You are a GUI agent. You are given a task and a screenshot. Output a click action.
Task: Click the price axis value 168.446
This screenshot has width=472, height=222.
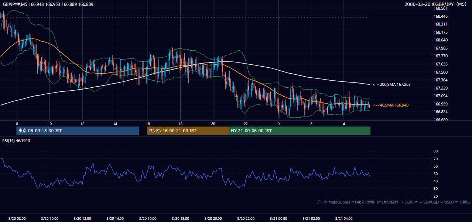(441, 16)
